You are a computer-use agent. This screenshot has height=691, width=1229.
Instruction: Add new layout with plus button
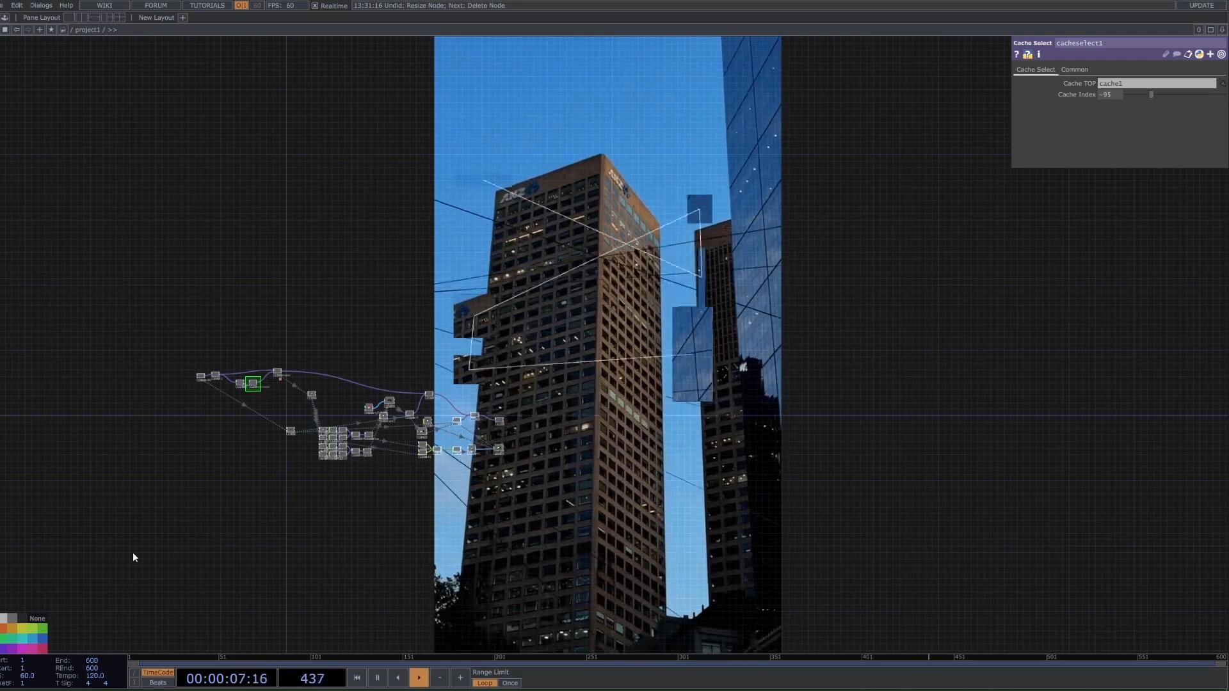point(183,18)
